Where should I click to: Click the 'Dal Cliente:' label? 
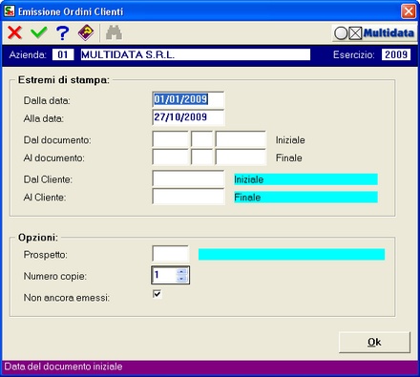pos(48,179)
